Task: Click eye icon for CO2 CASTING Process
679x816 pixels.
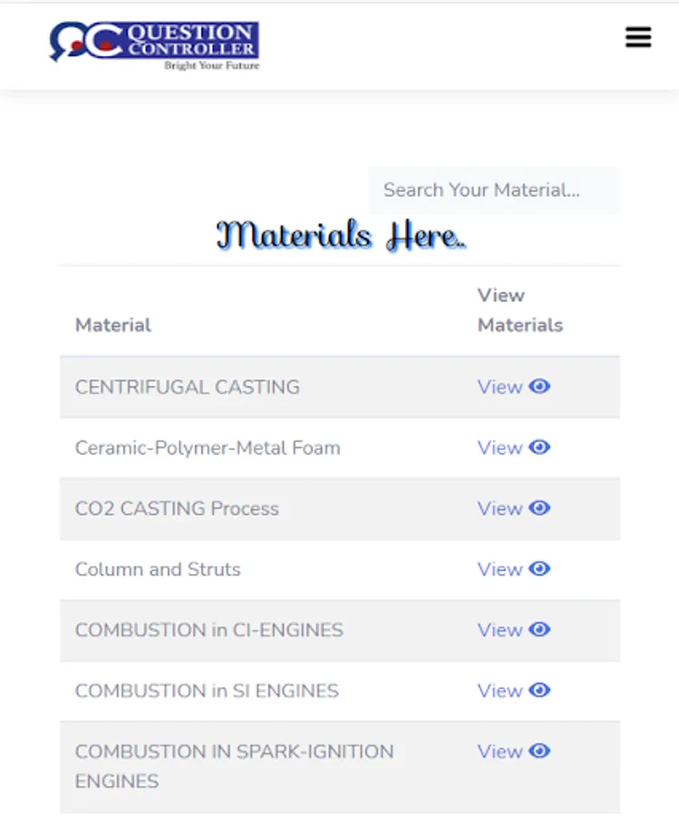Action: point(539,508)
